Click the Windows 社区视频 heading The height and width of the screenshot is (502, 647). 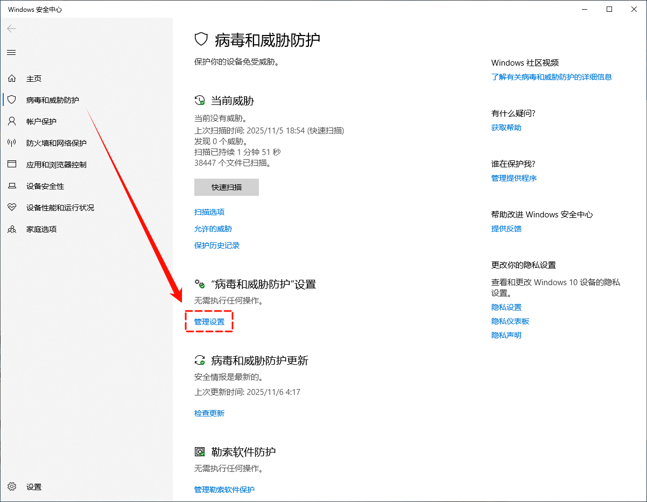[525, 63]
